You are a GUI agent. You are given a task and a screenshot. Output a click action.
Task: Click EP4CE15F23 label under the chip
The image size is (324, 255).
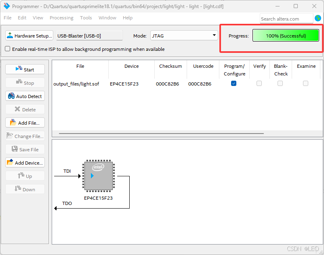(x=98, y=198)
